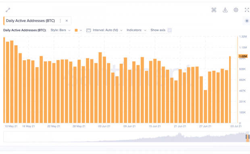
Task: Expand the chevron beside the color swatch
Action: pos(81,30)
